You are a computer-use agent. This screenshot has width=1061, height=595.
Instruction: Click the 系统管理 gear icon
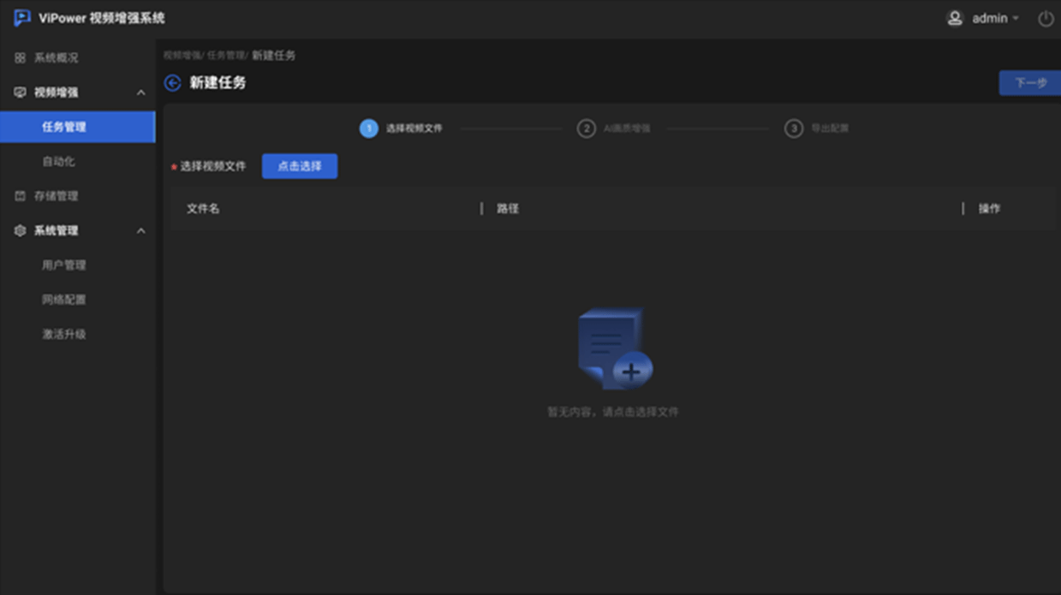pos(20,231)
